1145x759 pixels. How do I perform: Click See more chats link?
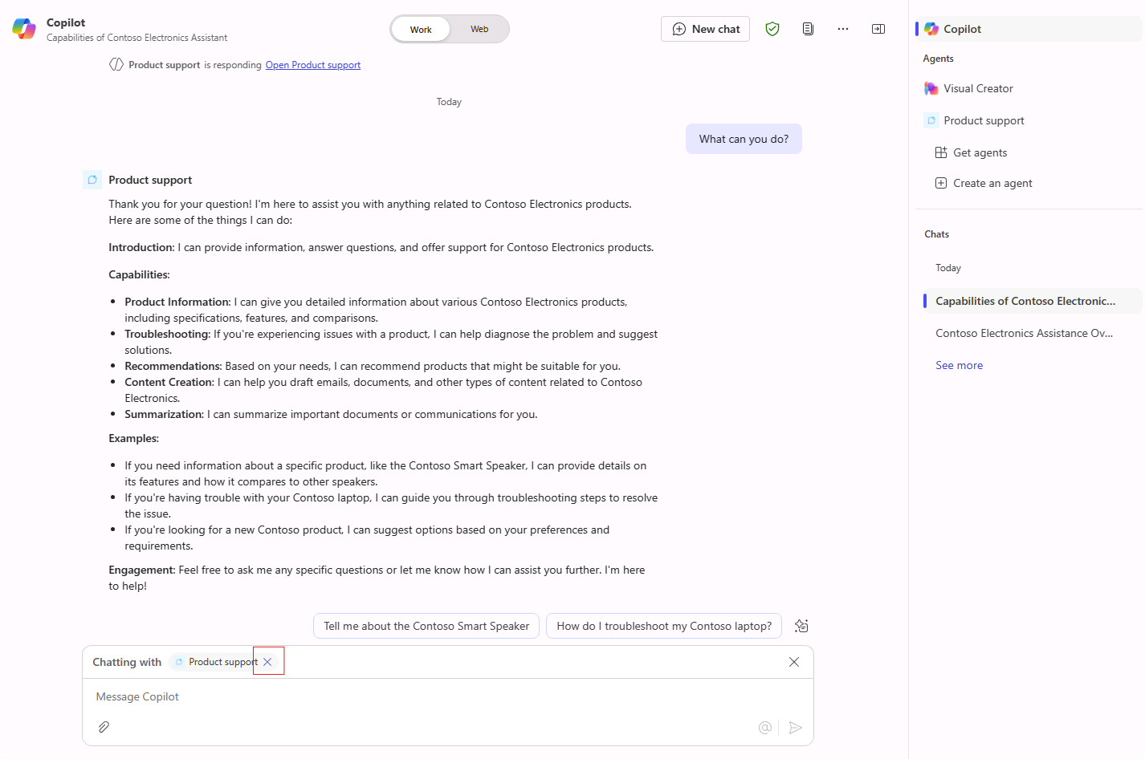click(x=959, y=365)
